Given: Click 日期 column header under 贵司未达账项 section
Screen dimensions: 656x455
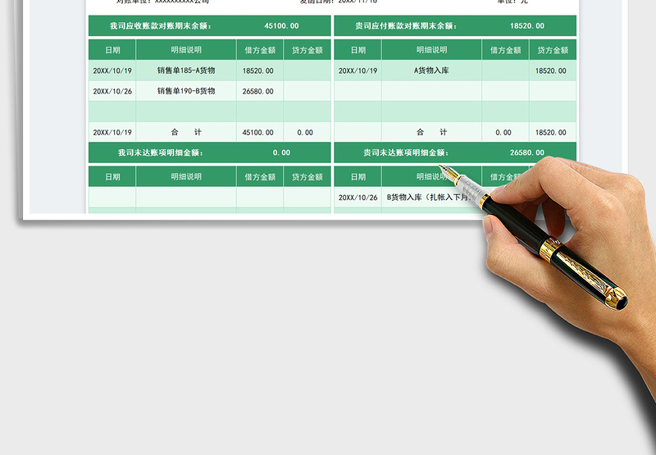Looking at the screenshot, I should (358, 177).
